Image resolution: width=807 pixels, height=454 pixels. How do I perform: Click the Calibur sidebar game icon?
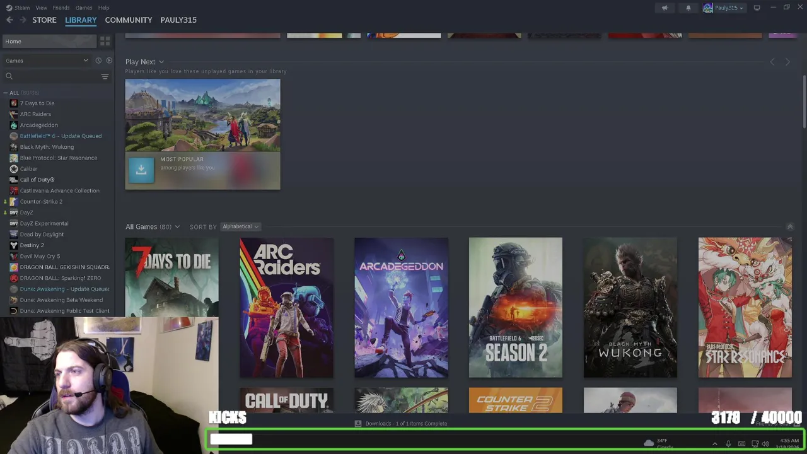[14, 169]
